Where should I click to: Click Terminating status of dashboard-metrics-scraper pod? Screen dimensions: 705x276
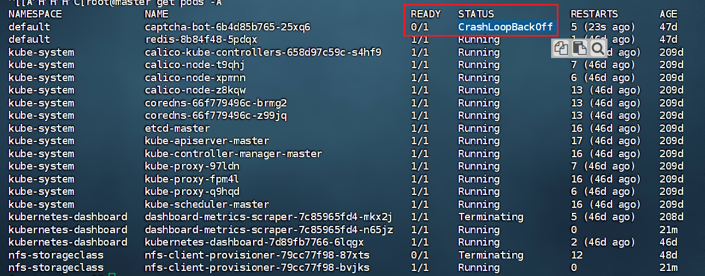tap(490, 217)
